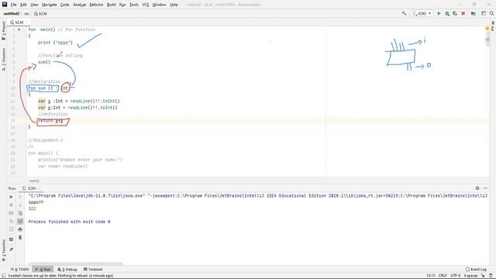Click the gutter run arrow beside fun main
Screen dimensions: 496x279
19,29
